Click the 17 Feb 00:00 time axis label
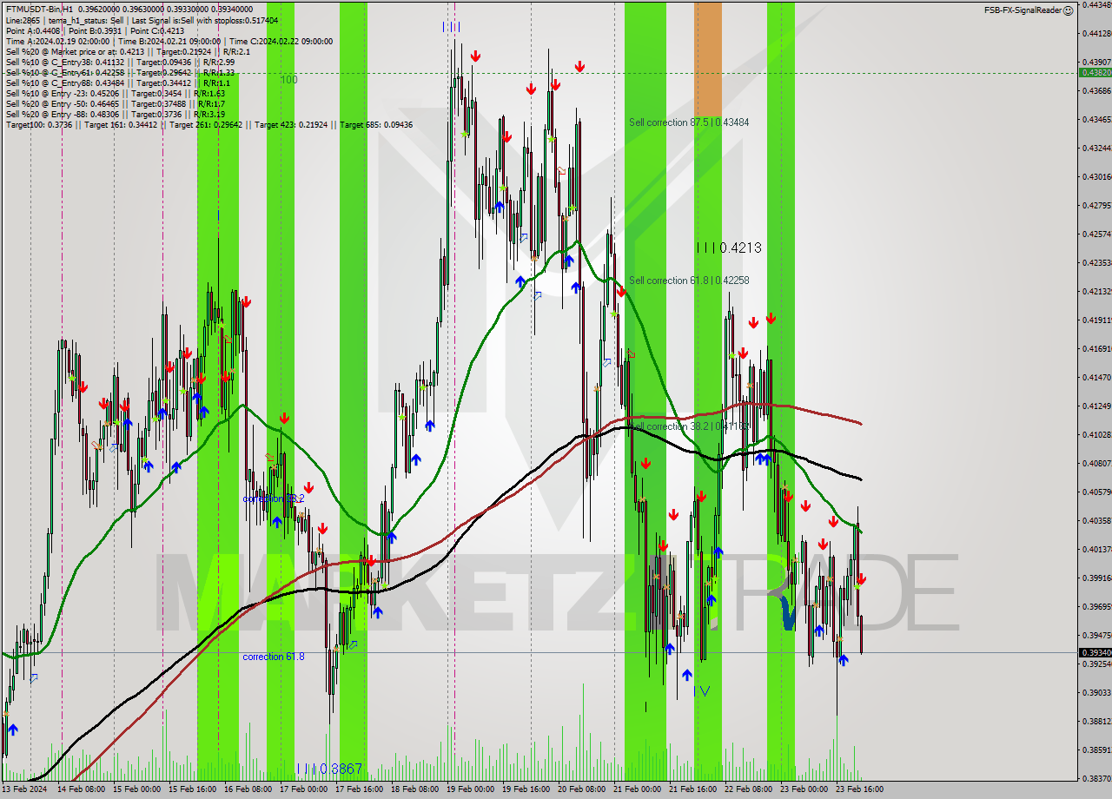 tap(303, 789)
